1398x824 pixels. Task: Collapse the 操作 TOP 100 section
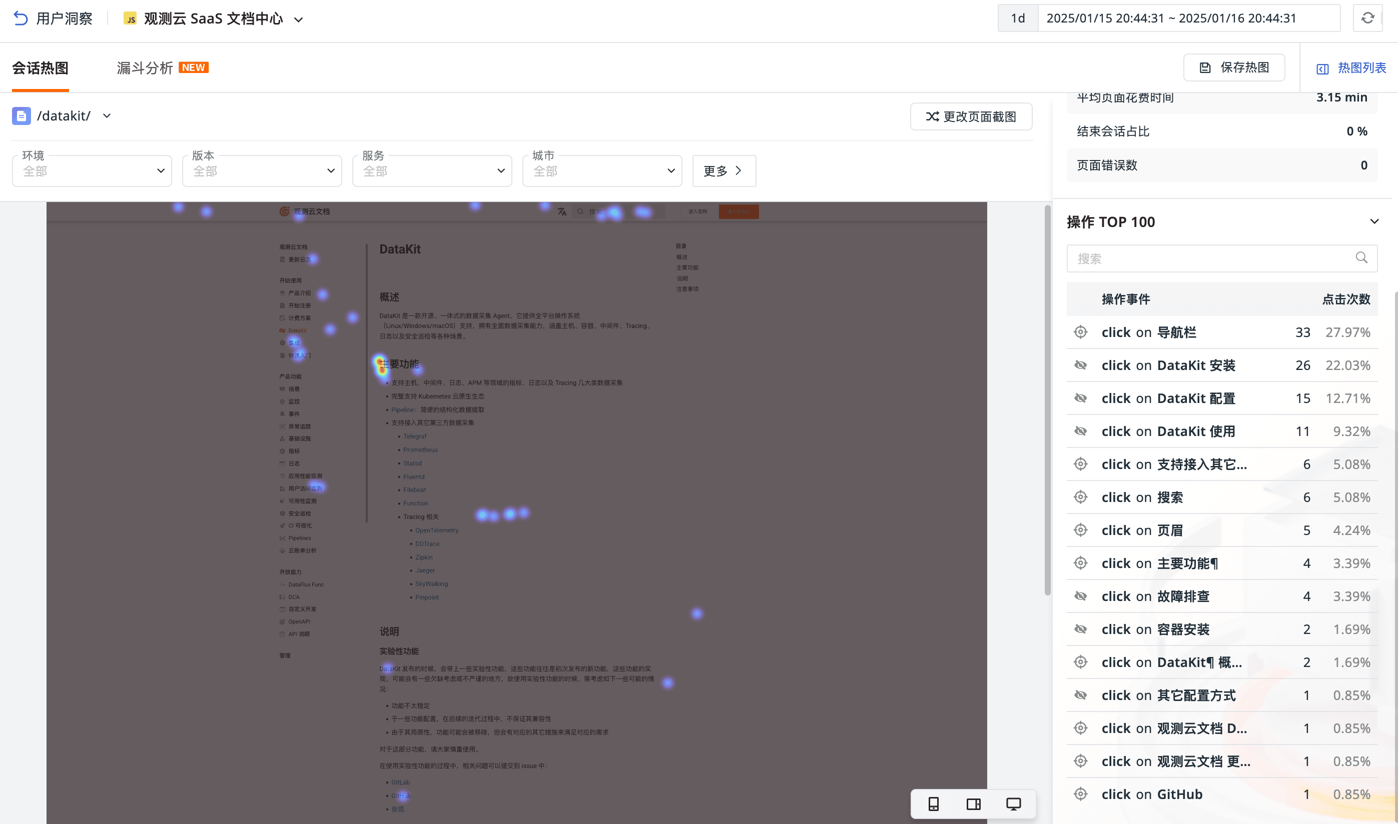(x=1374, y=221)
